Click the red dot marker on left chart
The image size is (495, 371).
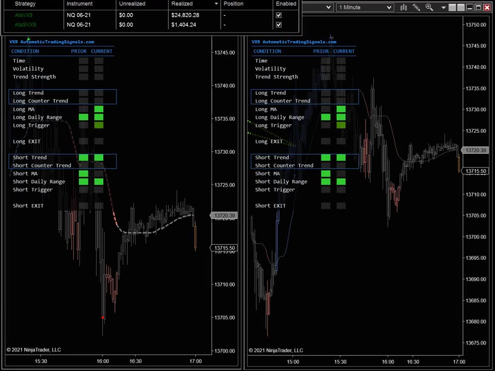click(103, 317)
